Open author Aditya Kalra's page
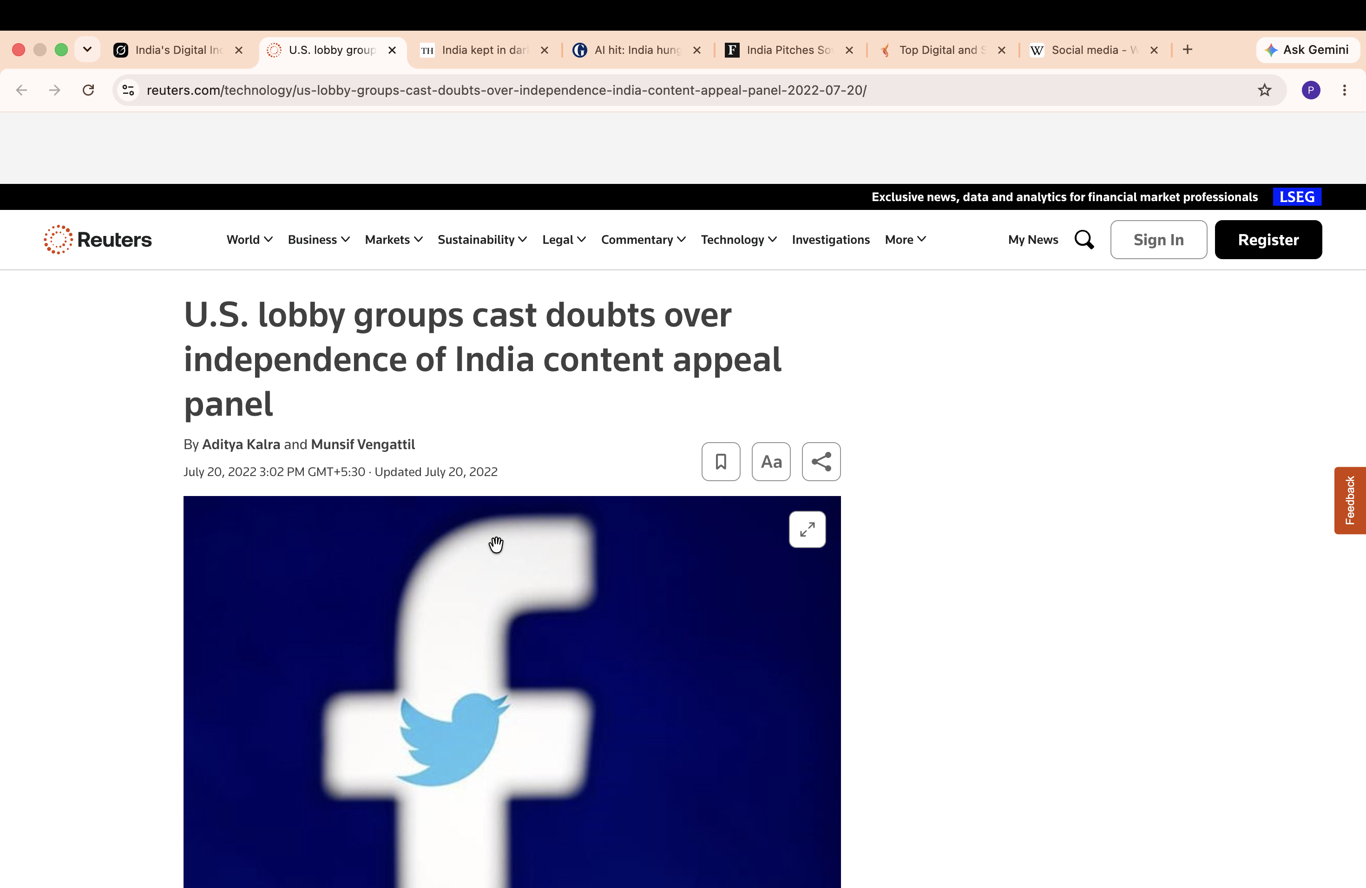 coord(241,444)
